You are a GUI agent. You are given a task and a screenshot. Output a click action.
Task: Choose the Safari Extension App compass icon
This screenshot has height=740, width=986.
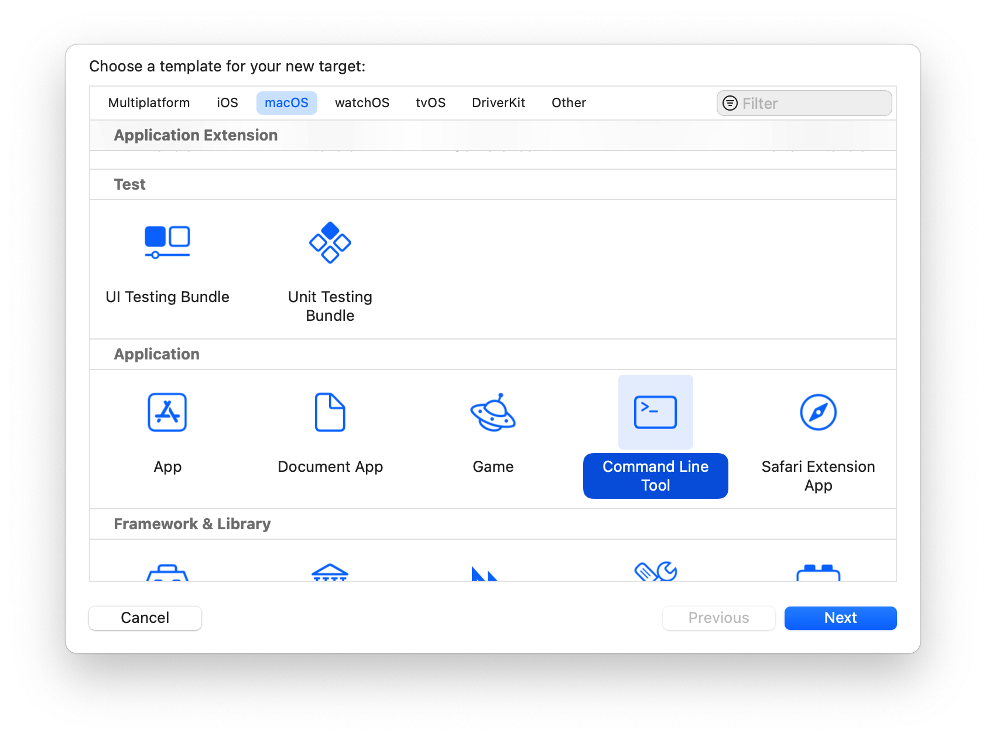pyautogui.click(x=818, y=412)
